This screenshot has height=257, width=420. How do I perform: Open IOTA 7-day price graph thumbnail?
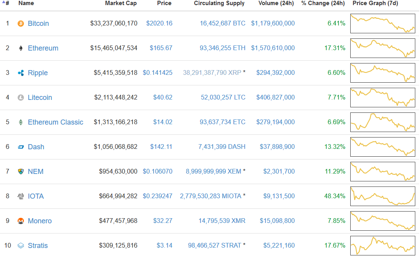pyautogui.click(x=382, y=196)
